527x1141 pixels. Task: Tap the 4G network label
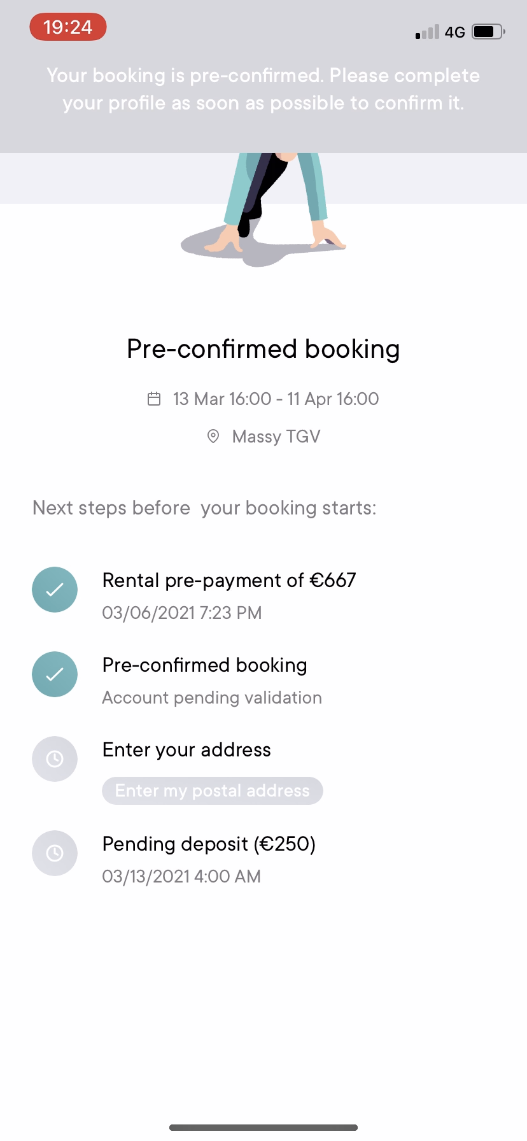[454, 32]
